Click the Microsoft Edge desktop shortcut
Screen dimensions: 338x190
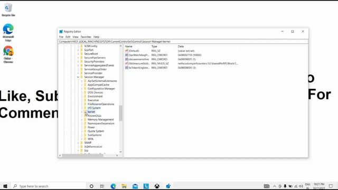click(x=8, y=33)
